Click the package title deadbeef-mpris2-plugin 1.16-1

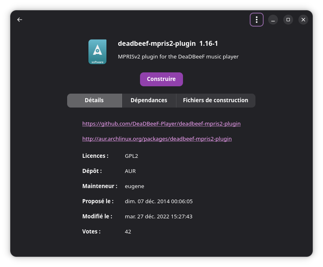tap(171, 43)
